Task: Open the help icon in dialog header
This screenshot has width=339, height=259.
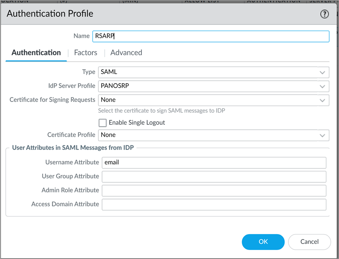Action: (x=324, y=14)
